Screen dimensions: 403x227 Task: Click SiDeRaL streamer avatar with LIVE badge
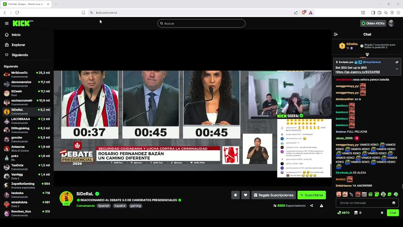66,198
